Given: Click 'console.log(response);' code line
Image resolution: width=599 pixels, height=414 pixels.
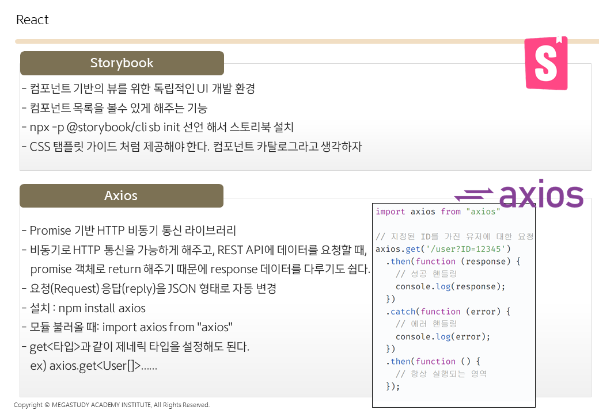Looking at the screenshot, I should [450, 287].
